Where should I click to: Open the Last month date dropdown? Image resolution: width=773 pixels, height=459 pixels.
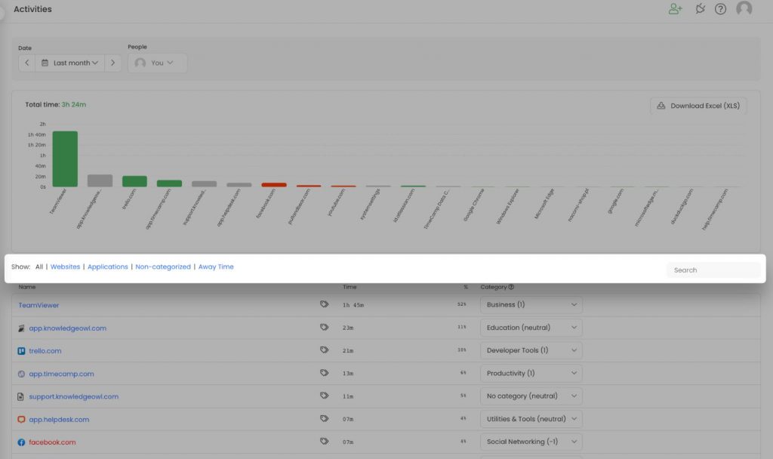coord(70,63)
